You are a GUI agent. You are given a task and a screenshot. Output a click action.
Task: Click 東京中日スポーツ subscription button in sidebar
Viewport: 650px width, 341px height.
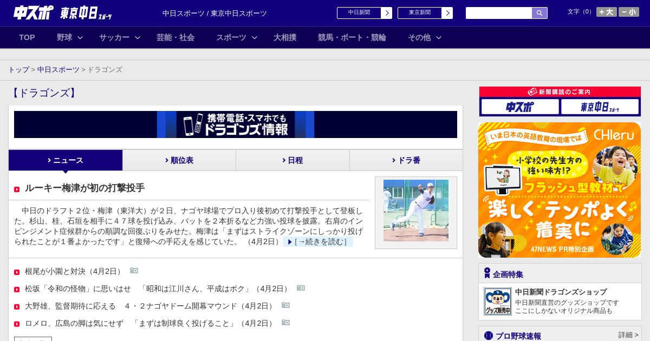[x=600, y=107]
